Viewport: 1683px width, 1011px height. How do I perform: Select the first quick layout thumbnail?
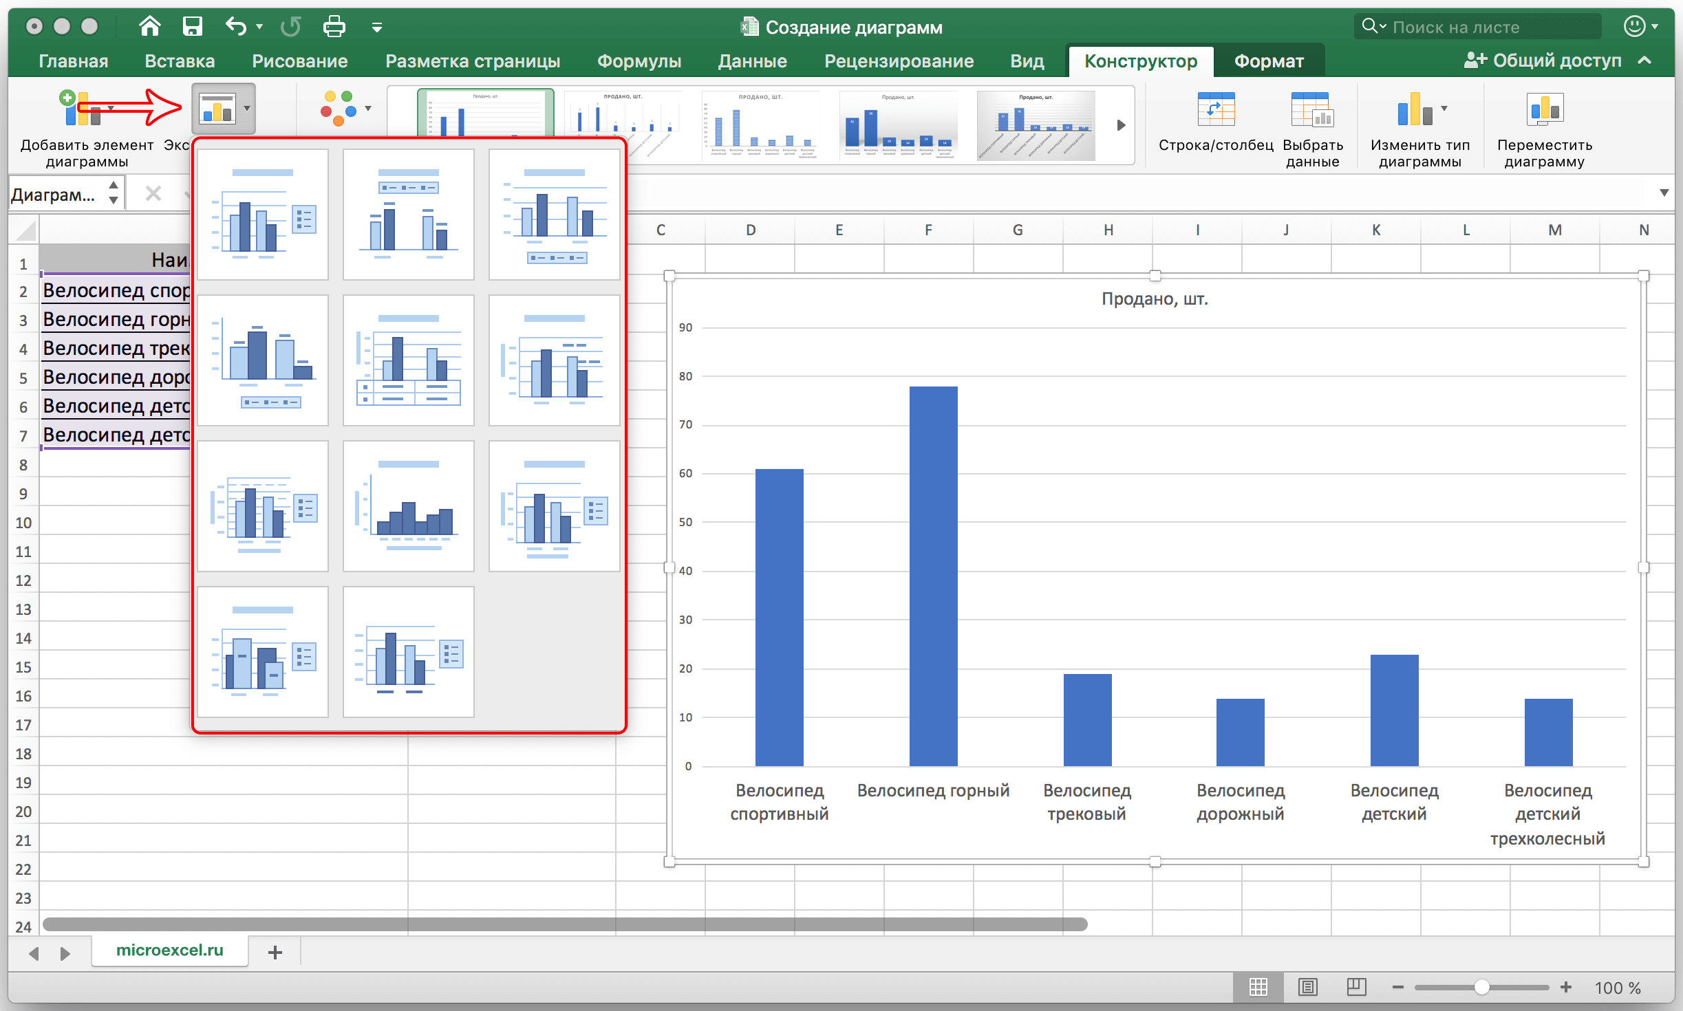263,215
